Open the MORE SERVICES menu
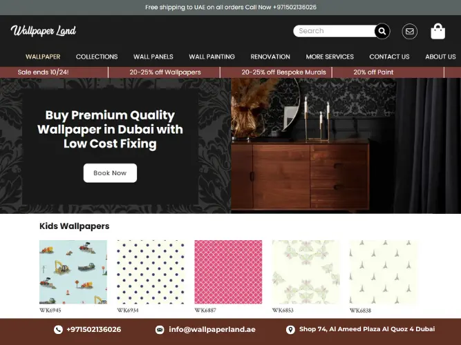The image size is (461, 345). pyautogui.click(x=330, y=57)
